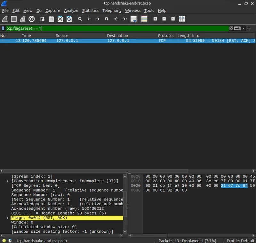This screenshot has height=243, width=256.
Task: Click highlighted hex bytes 21 67 7c 84
Action: click(x=234, y=186)
